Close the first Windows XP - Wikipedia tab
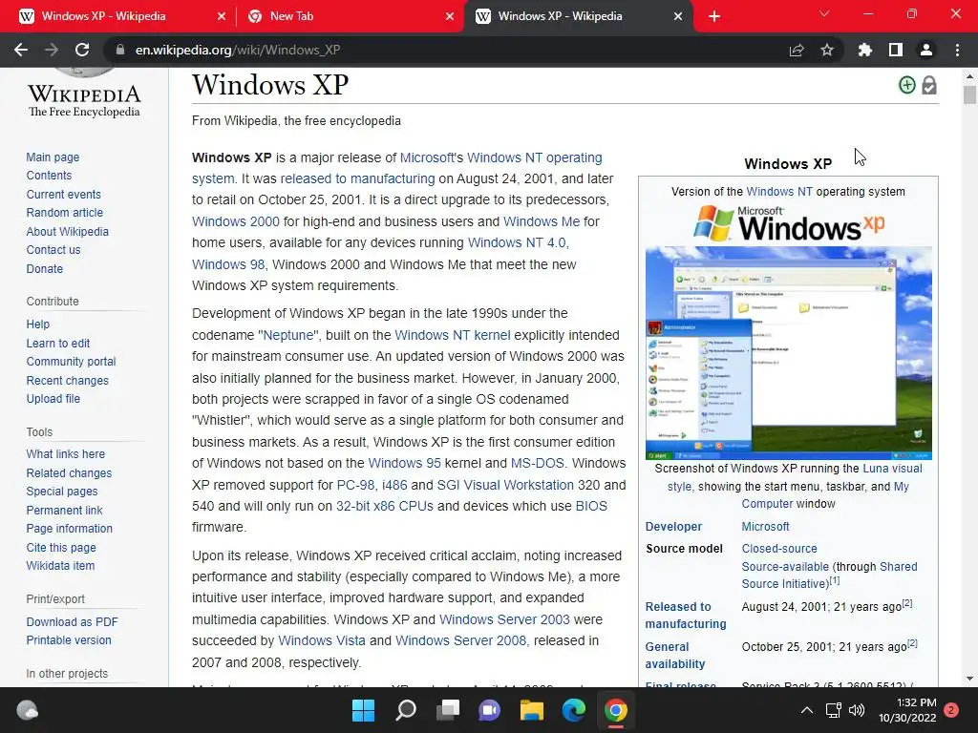The image size is (978, 733). click(222, 17)
